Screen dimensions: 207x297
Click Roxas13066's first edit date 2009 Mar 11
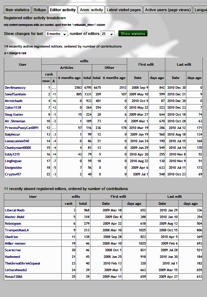click(x=112, y=277)
